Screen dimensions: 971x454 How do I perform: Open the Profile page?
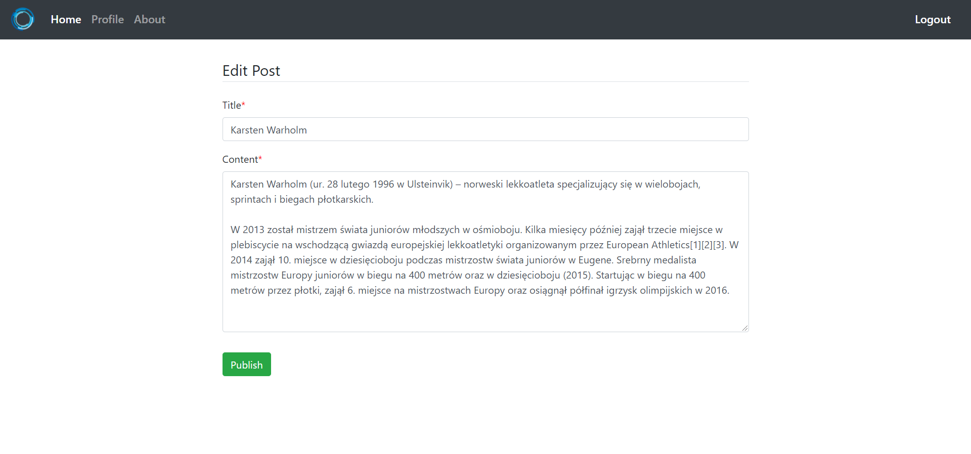click(108, 19)
